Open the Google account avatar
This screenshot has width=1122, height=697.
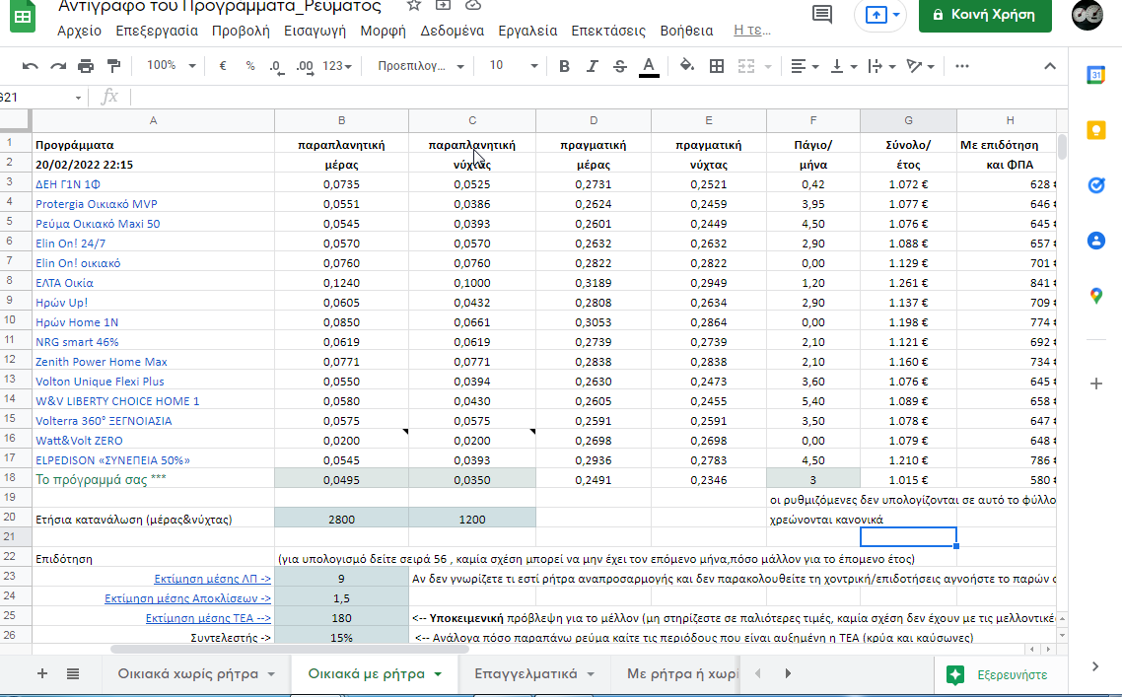pyautogui.click(x=1087, y=15)
